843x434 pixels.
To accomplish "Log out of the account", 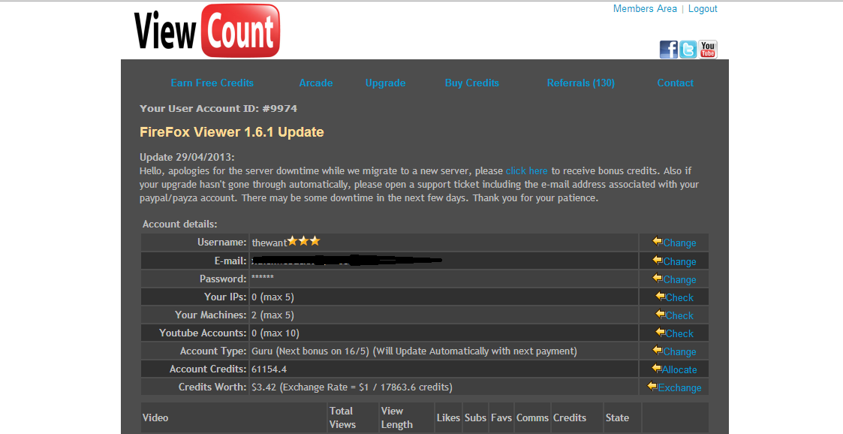I will pyautogui.click(x=703, y=8).
